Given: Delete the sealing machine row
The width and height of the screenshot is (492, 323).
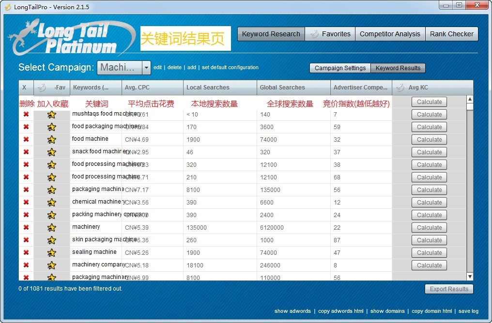Looking at the screenshot, I should pos(26,252).
